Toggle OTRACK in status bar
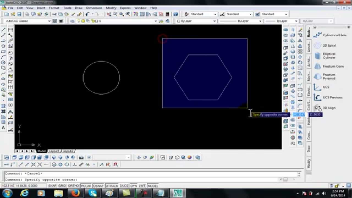The height and width of the screenshot is (198, 352). (x=112, y=186)
